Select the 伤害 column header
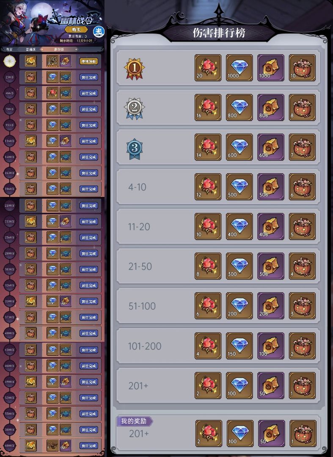 pyautogui.click(x=9, y=49)
